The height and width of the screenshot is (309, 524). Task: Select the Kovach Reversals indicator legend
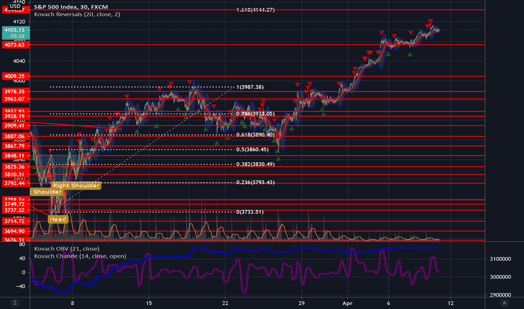77,15
